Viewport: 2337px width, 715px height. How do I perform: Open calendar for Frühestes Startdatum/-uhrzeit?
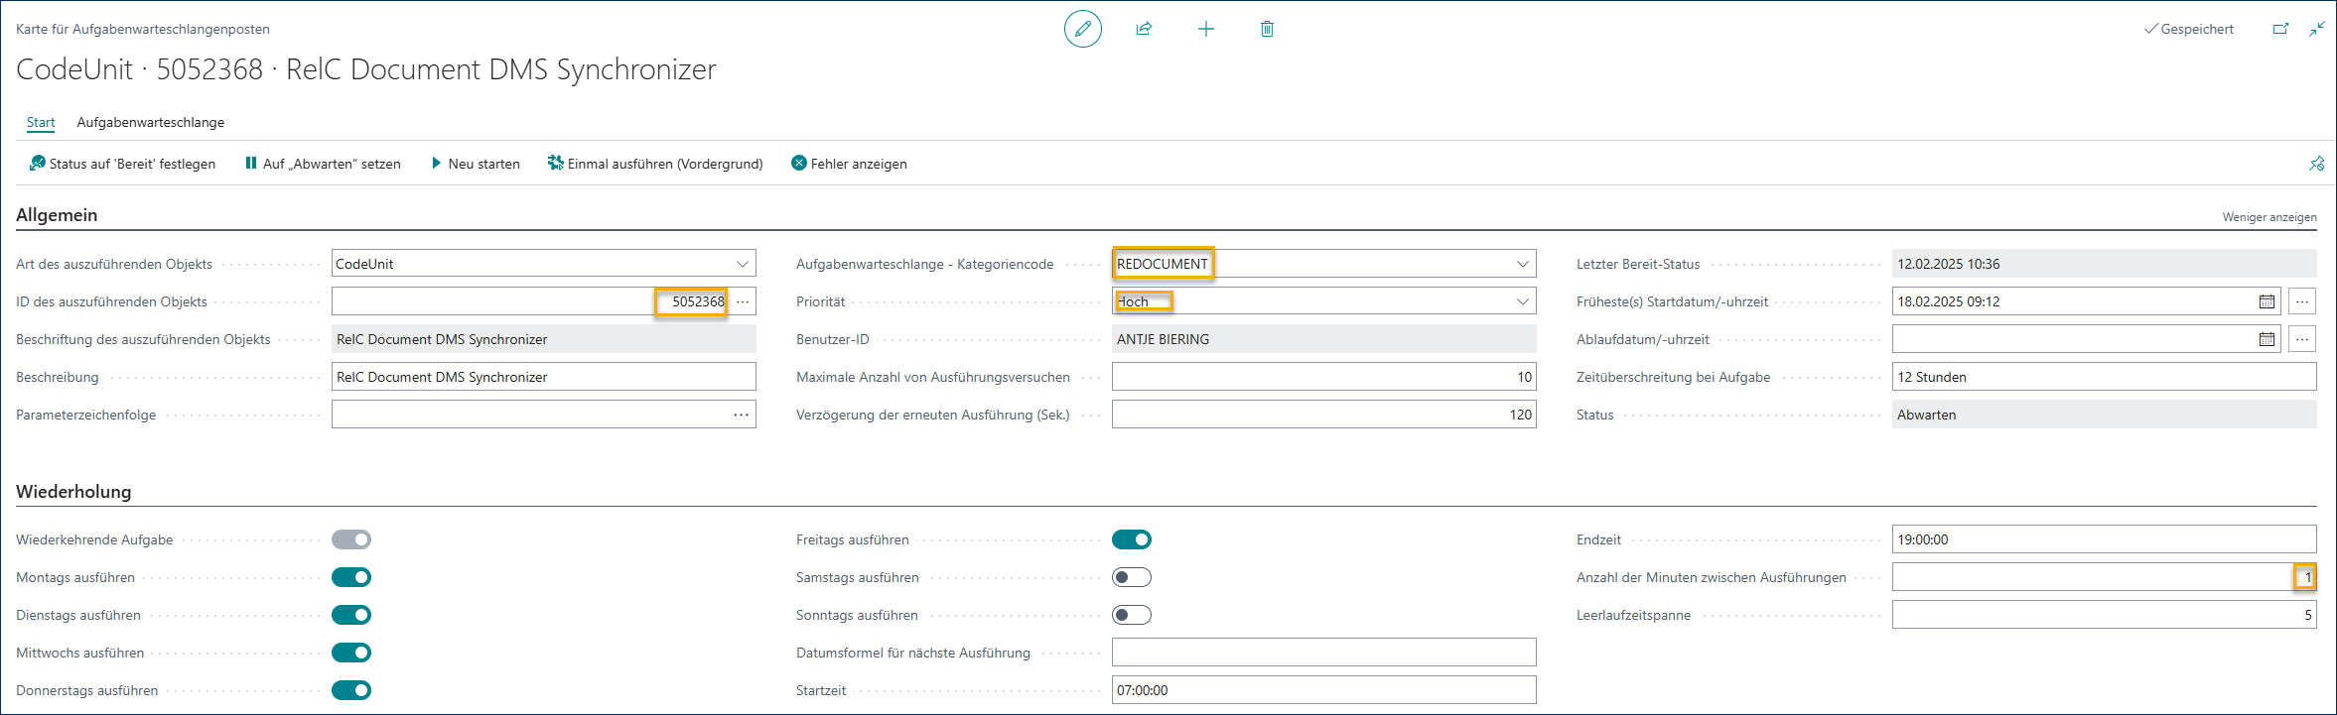(x=2267, y=301)
